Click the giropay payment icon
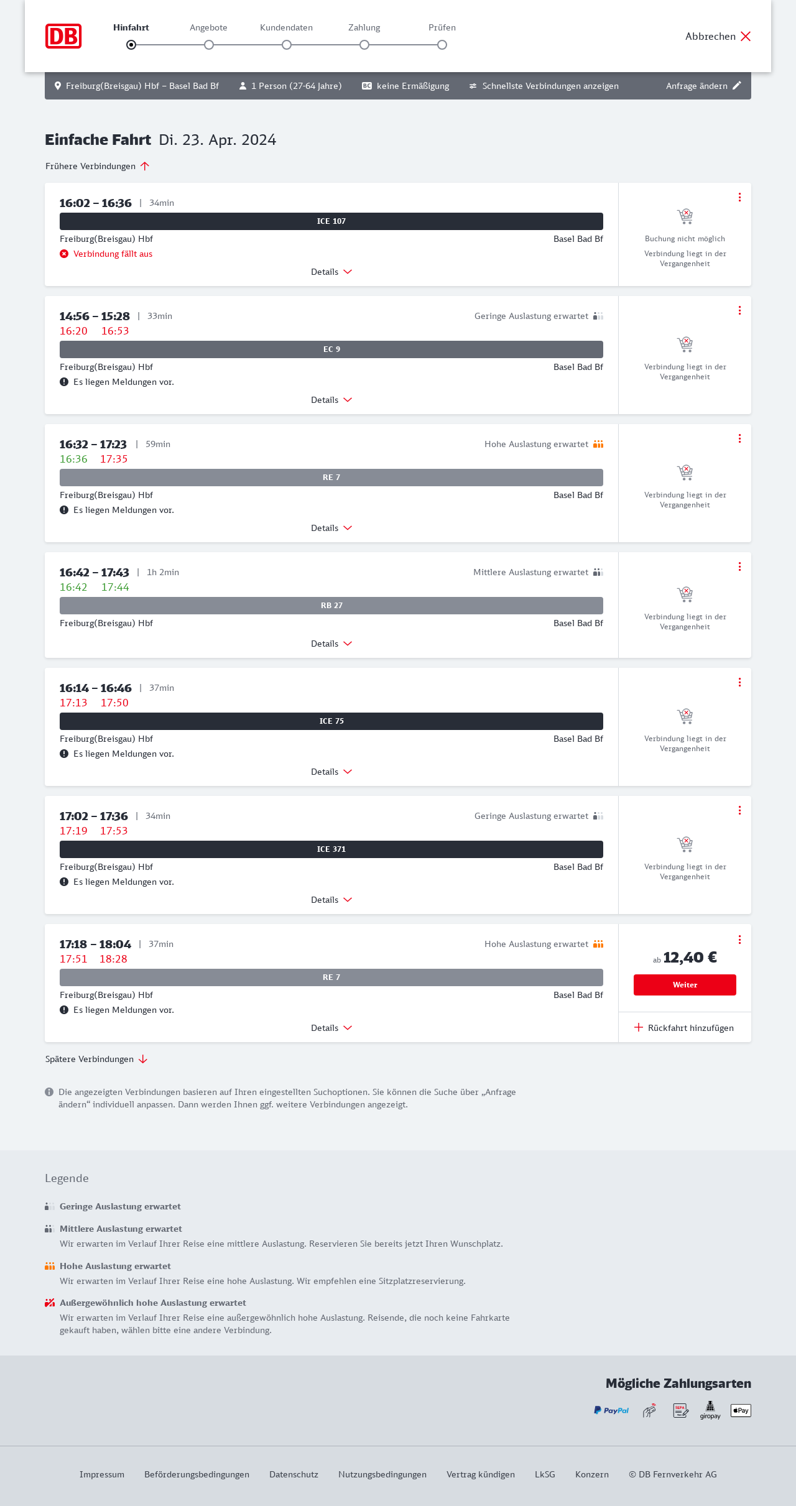The height and width of the screenshot is (1506, 796). click(710, 1410)
